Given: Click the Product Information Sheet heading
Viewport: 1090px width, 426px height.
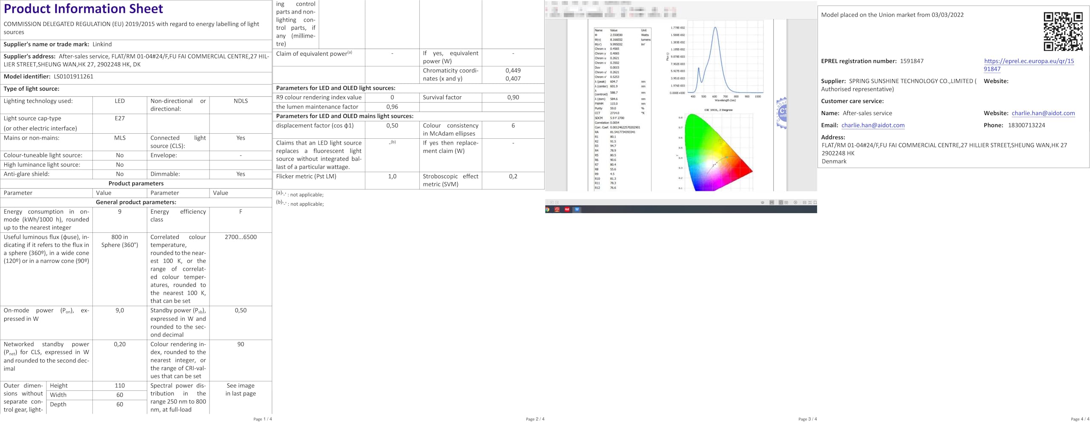Looking at the screenshot, I should coord(83,9).
